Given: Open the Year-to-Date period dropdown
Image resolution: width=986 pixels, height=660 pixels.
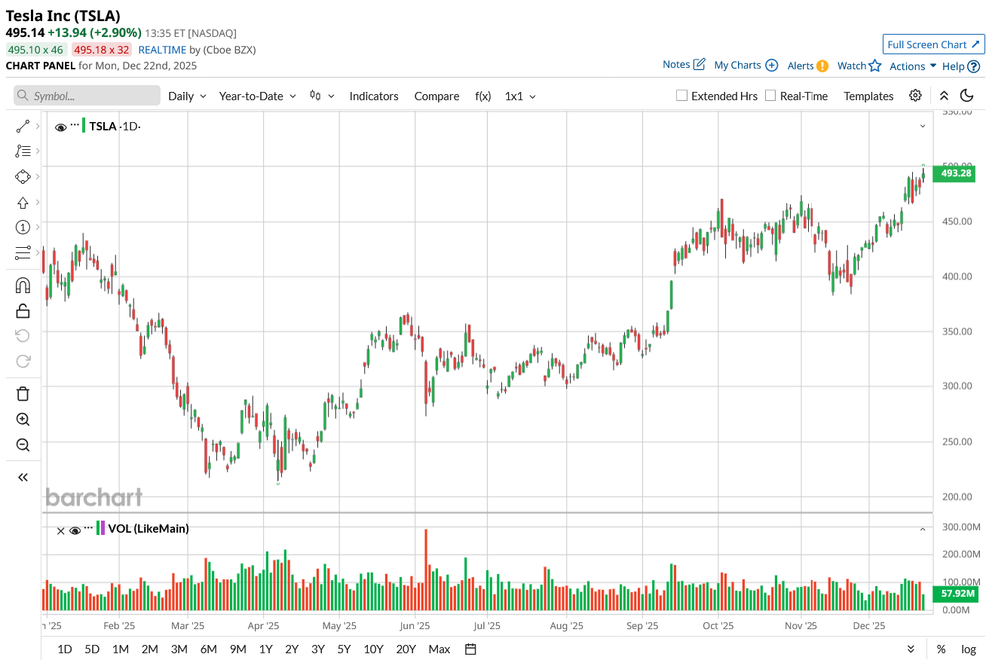Looking at the screenshot, I should coord(257,96).
